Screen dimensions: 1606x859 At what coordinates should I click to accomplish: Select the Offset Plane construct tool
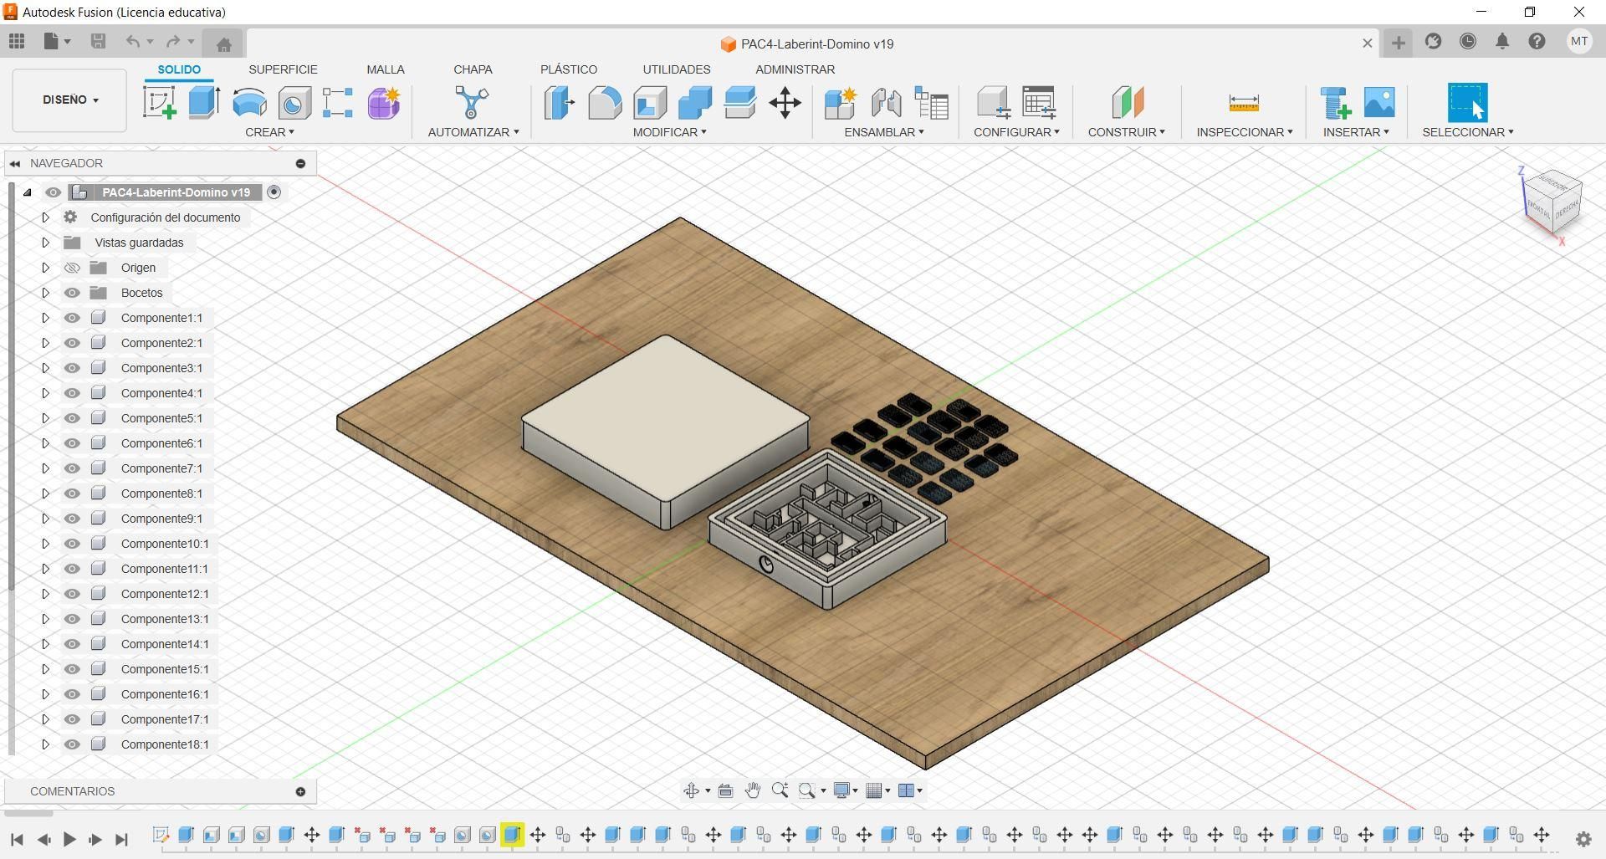pyautogui.click(x=1127, y=103)
